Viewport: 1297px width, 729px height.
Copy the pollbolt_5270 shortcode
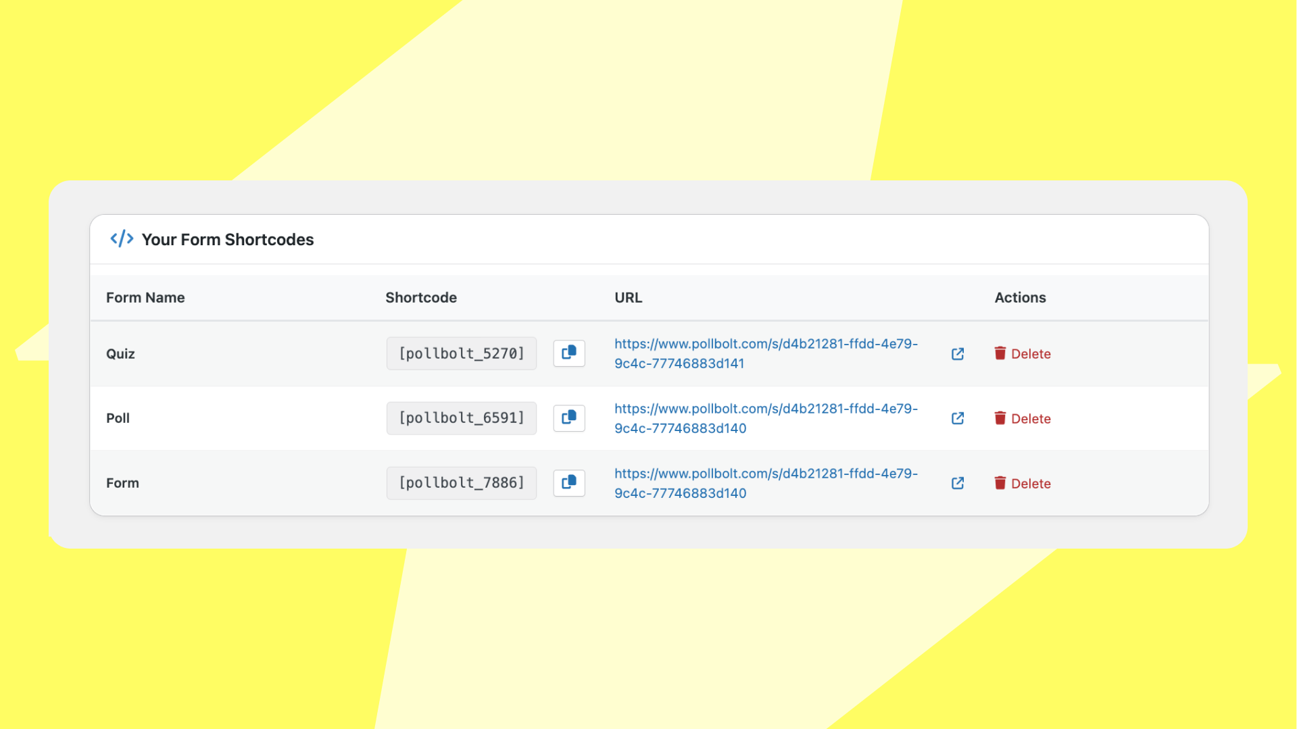click(x=568, y=353)
